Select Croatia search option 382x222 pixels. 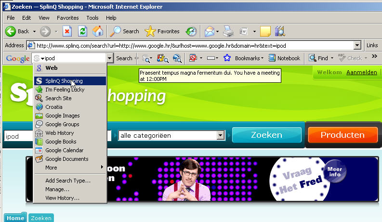coord(70,107)
